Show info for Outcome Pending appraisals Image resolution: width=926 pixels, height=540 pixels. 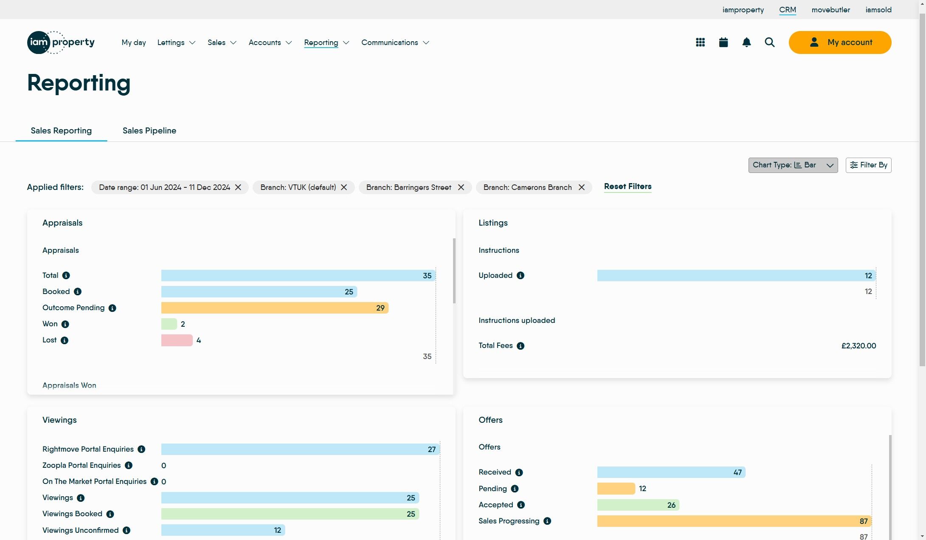tap(112, 308)
